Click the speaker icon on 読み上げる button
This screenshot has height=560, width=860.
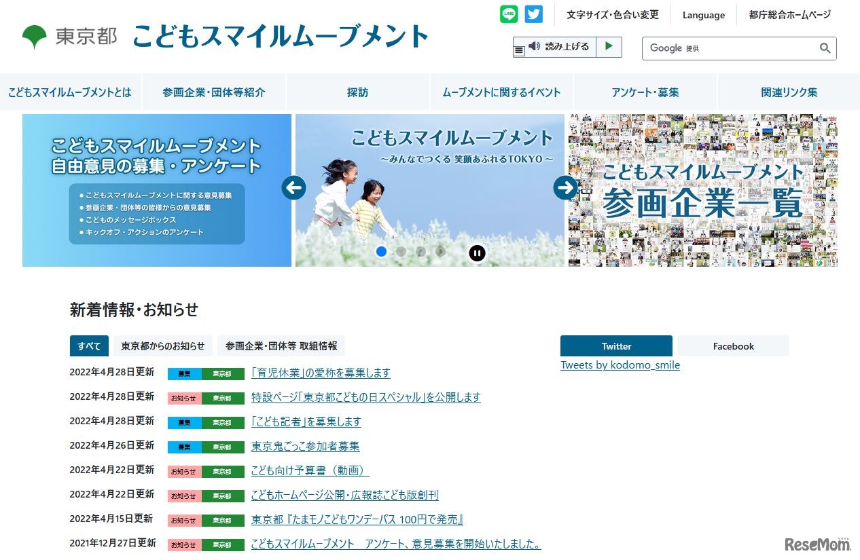[534, 47]
